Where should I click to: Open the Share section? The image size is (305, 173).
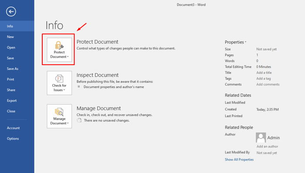(17, 90)
